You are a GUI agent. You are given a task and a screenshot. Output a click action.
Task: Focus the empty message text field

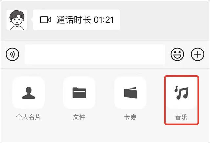click(95, 54)
